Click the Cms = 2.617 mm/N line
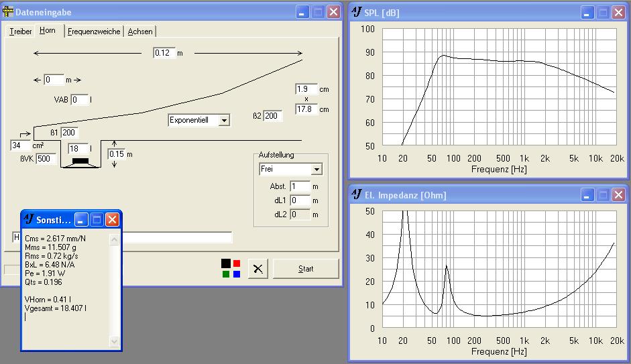This screenshot has height=364, width=631. (x=55, y=239)
